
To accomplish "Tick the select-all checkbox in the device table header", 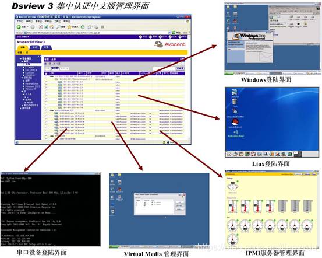I will pos(46,74).
